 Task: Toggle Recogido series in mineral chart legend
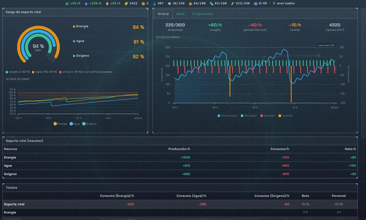coord(248,116)
